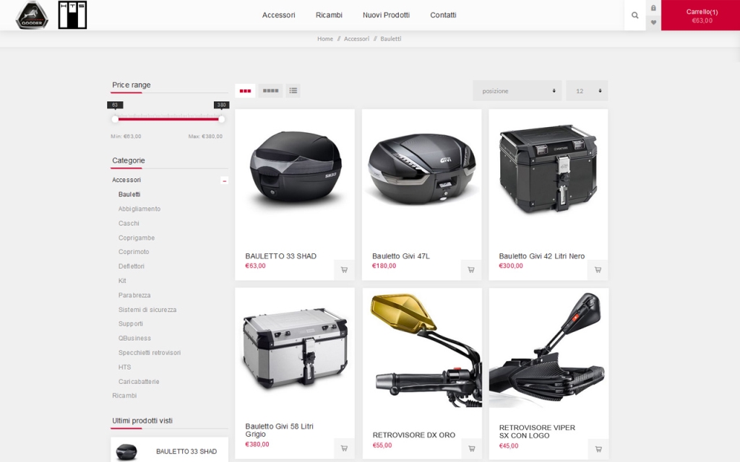Select the Coprimoto category
Viewport: 740px width, 462px height.
134,252
